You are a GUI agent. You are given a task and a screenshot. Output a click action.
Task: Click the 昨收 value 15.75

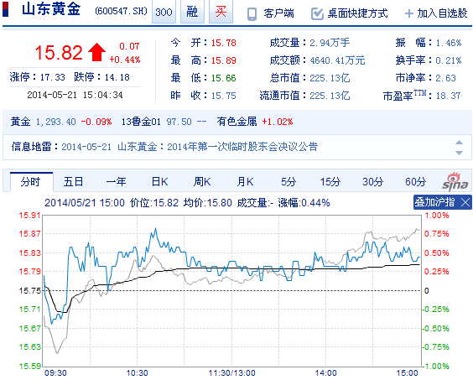(x=224, y=96)
